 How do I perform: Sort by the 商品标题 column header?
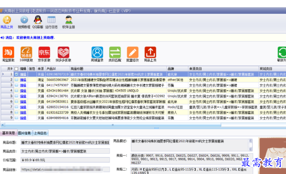coord(118,69)
